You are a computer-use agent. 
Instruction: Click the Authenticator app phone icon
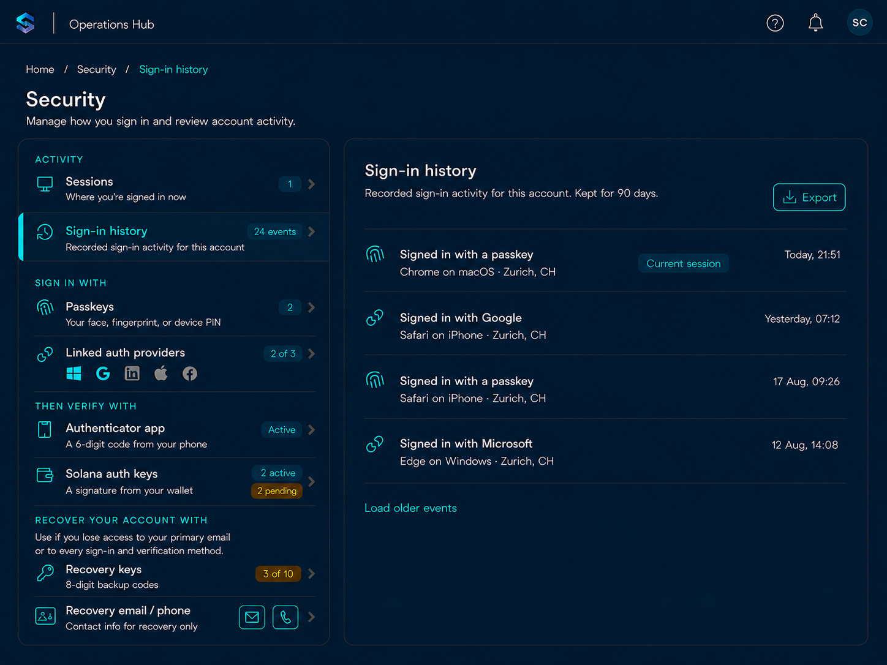[x=45, y=429]
